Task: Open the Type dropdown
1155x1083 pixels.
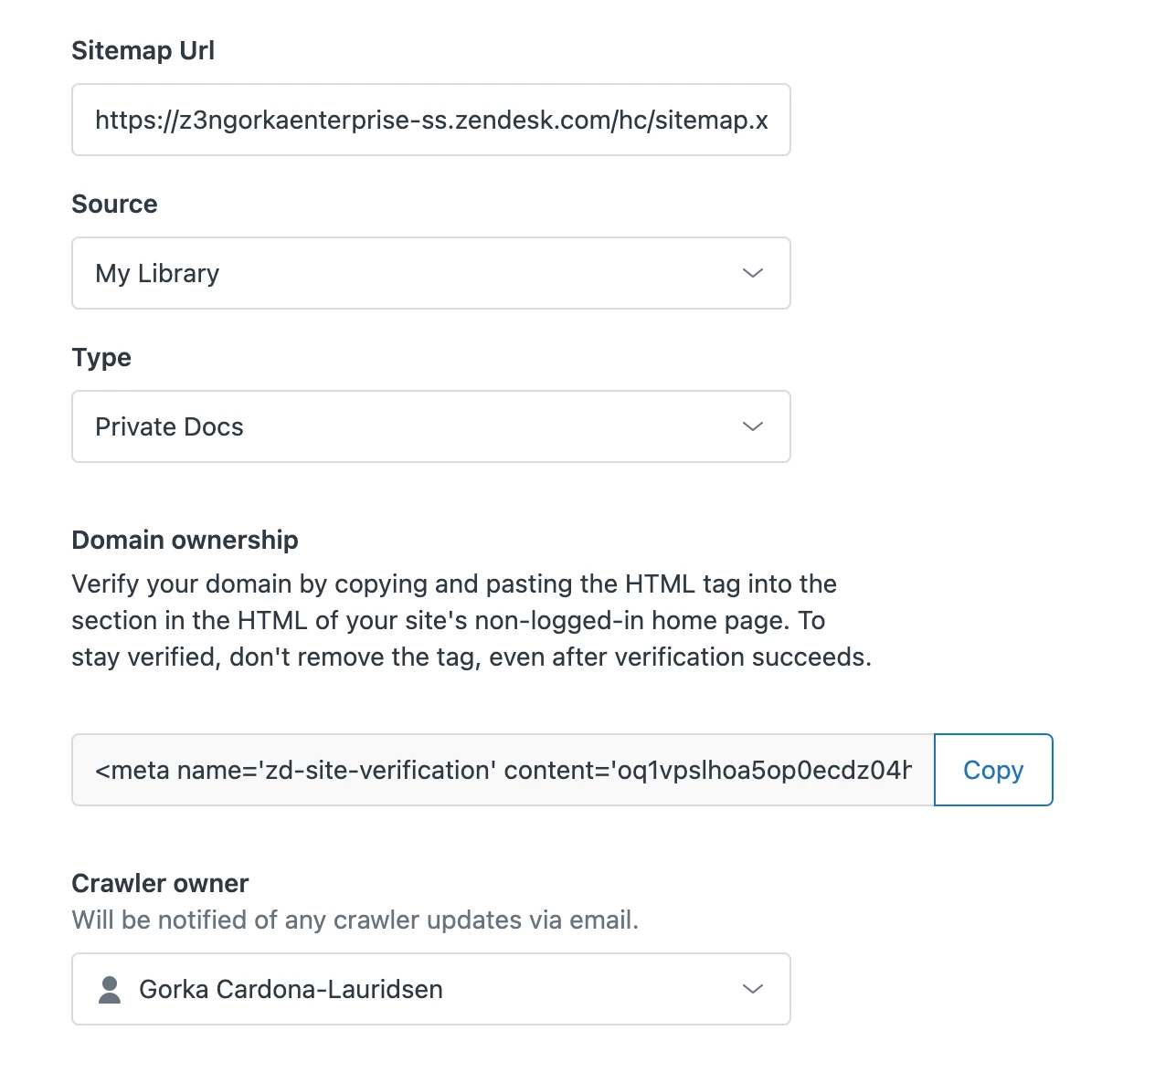Action: click(x=430, y=426)
